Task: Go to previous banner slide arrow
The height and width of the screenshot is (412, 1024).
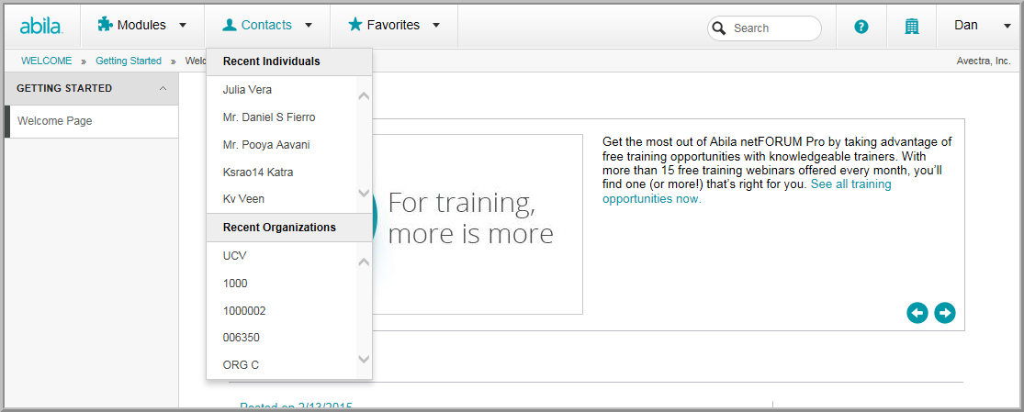Action: 917,313
